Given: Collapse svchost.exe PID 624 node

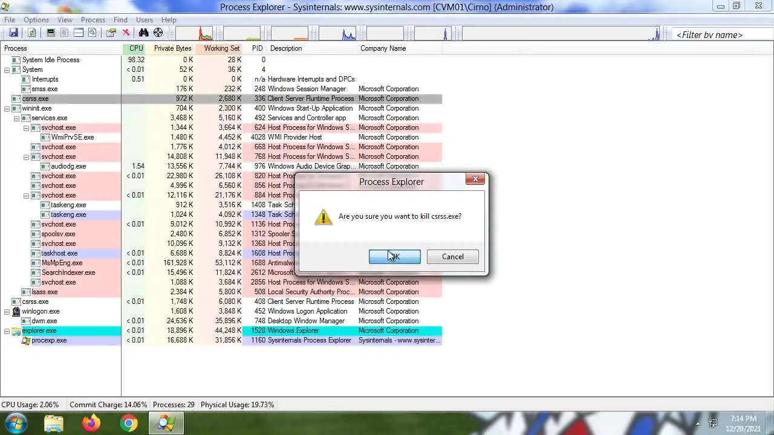Looking at the screenshot, I should pos(26,127).
